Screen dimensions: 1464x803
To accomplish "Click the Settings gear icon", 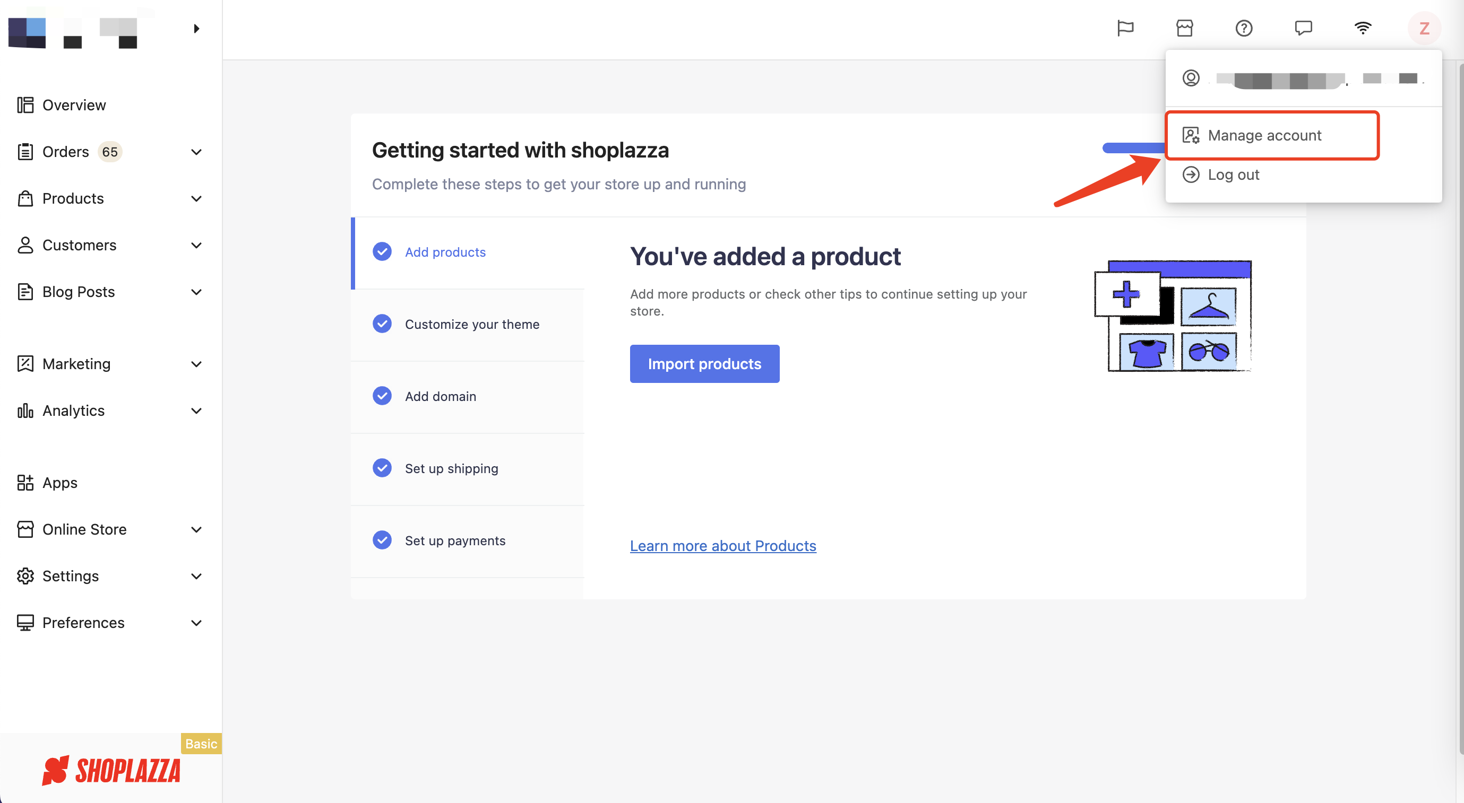I will [25, 575].
